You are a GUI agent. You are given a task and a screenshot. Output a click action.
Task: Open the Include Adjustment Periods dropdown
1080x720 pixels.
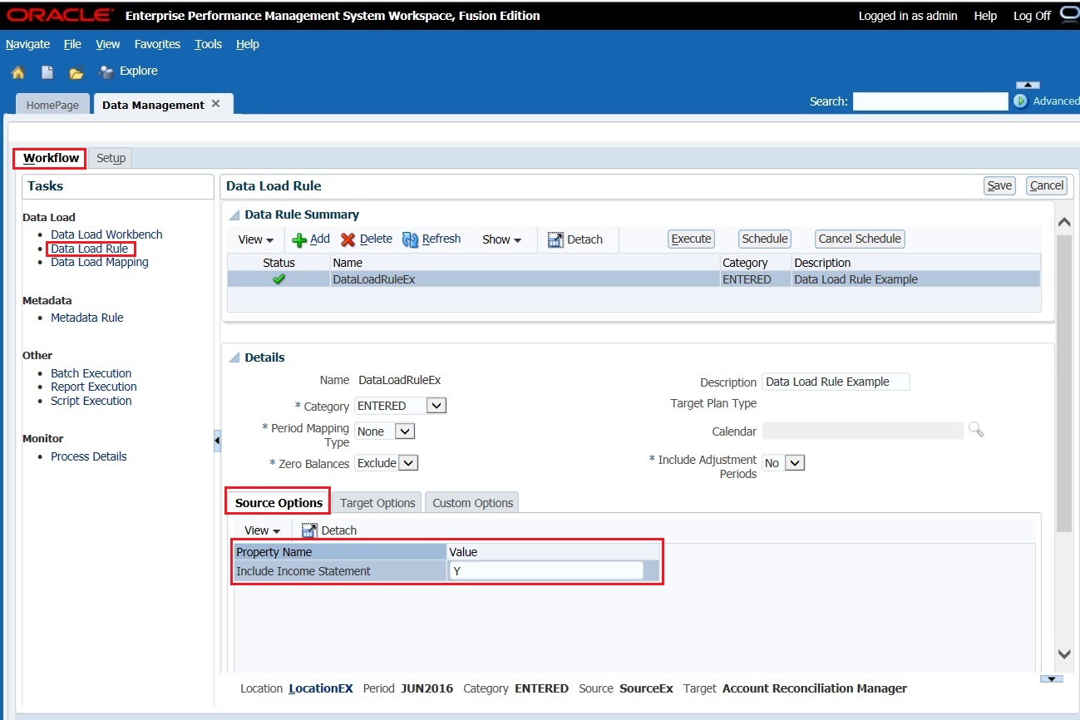click(795, 463)
